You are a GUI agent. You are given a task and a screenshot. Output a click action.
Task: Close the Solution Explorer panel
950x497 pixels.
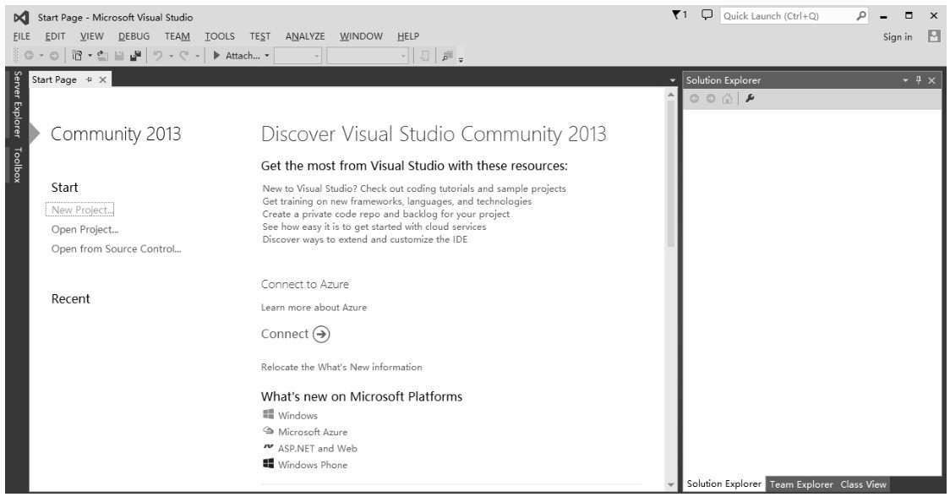click(931, 80)
